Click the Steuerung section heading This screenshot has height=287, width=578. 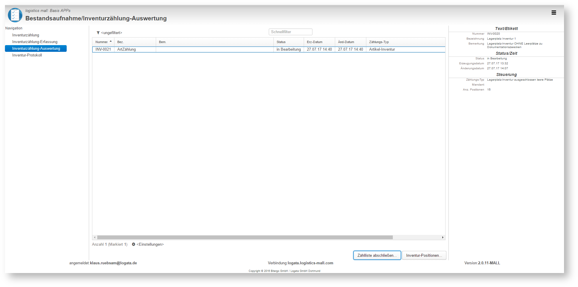click(506, 75)
